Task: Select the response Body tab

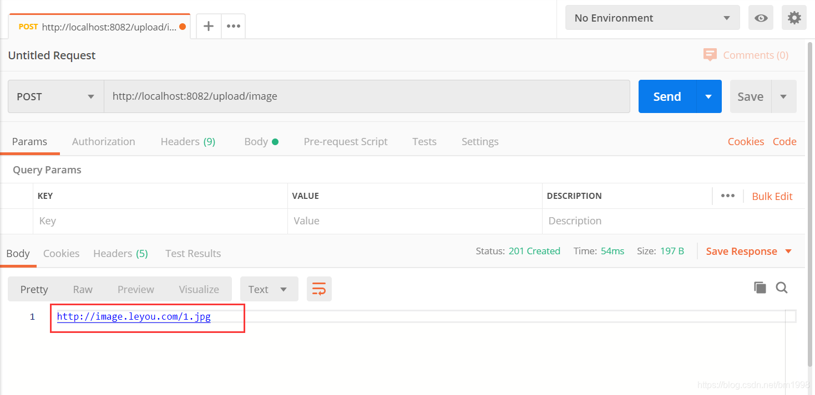Action: [x=18, y=253]
